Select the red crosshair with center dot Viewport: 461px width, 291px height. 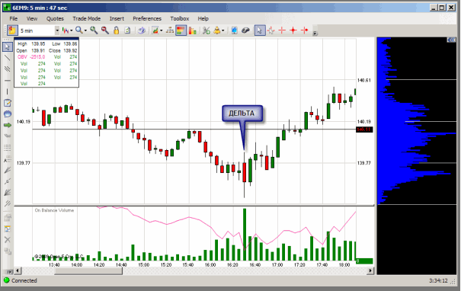click(293, 30)
